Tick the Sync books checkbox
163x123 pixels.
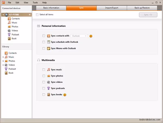pos(44,95)
